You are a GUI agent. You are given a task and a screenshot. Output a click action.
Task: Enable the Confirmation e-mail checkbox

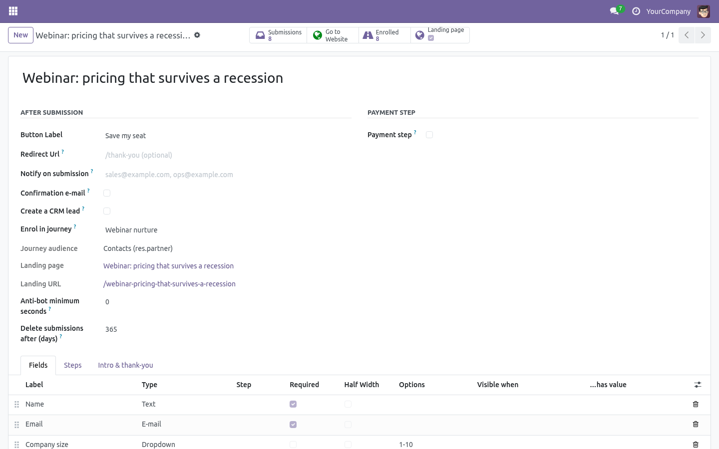click(107, 193)
